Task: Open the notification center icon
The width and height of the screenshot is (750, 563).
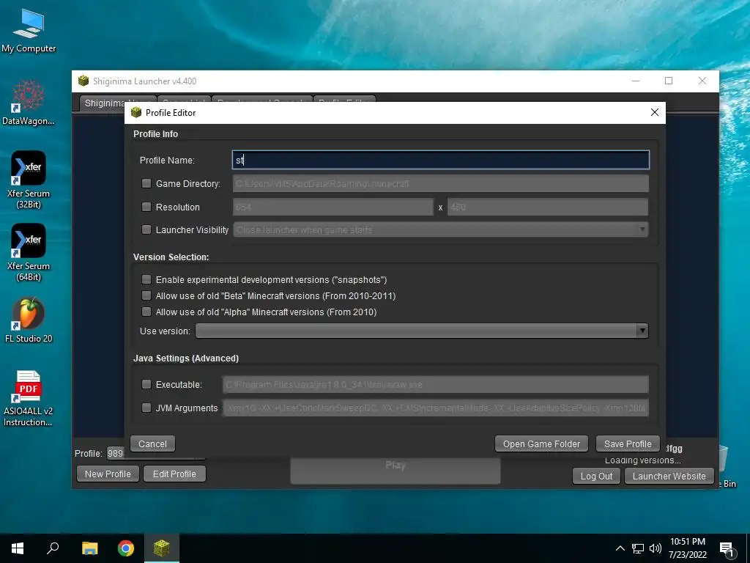Action: (727, 549)
